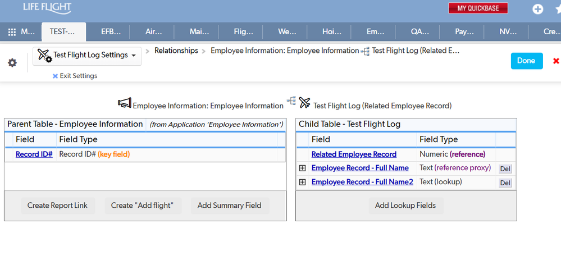Image resolution: width=561 pixels, height=269 pixels.
Task: Click the plus create-new icon
Action: click(x=538, y=10)
